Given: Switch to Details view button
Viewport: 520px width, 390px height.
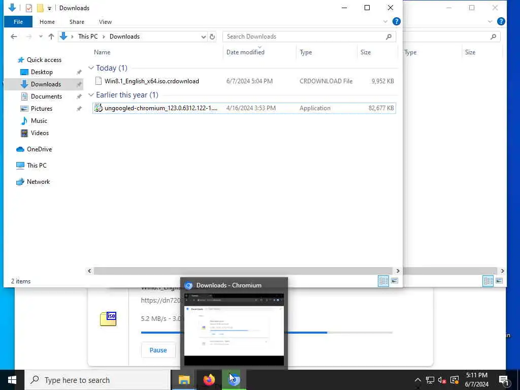Looking at the screenshot, I should [x=383, y=281].
